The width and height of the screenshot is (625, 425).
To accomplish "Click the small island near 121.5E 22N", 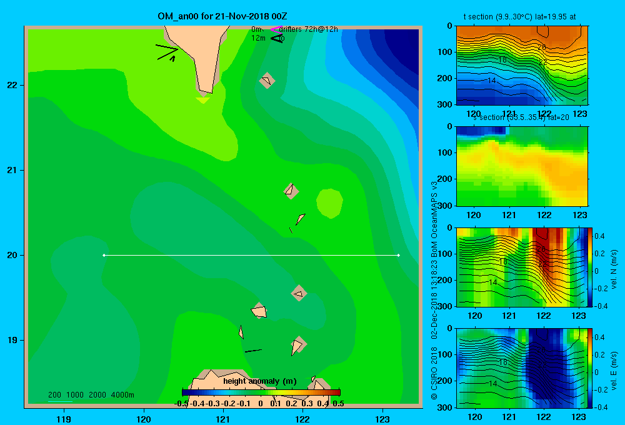I will click(267, 81).
